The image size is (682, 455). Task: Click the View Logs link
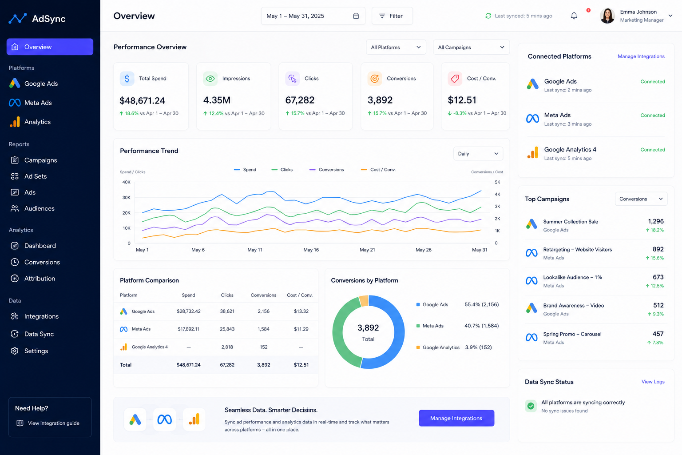pyautogui.click(x=653, y=382)
